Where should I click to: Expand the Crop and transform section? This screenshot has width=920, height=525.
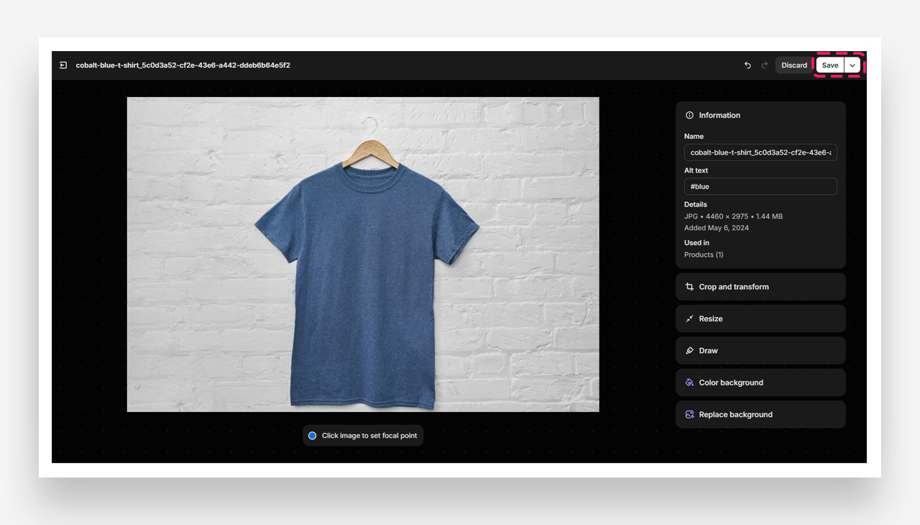[x=760, y=287]
